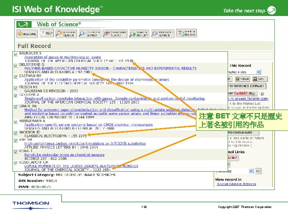Viewport: 288px width, 216px height.
Task: Click the Save record button
Action: [260, 79]
